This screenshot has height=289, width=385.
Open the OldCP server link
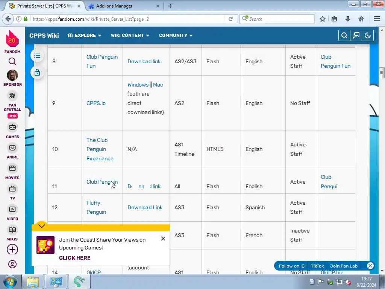pos(94,272)
